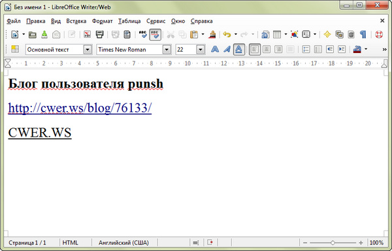Click the Decrease Indent icon

click(x=330, y=49)
